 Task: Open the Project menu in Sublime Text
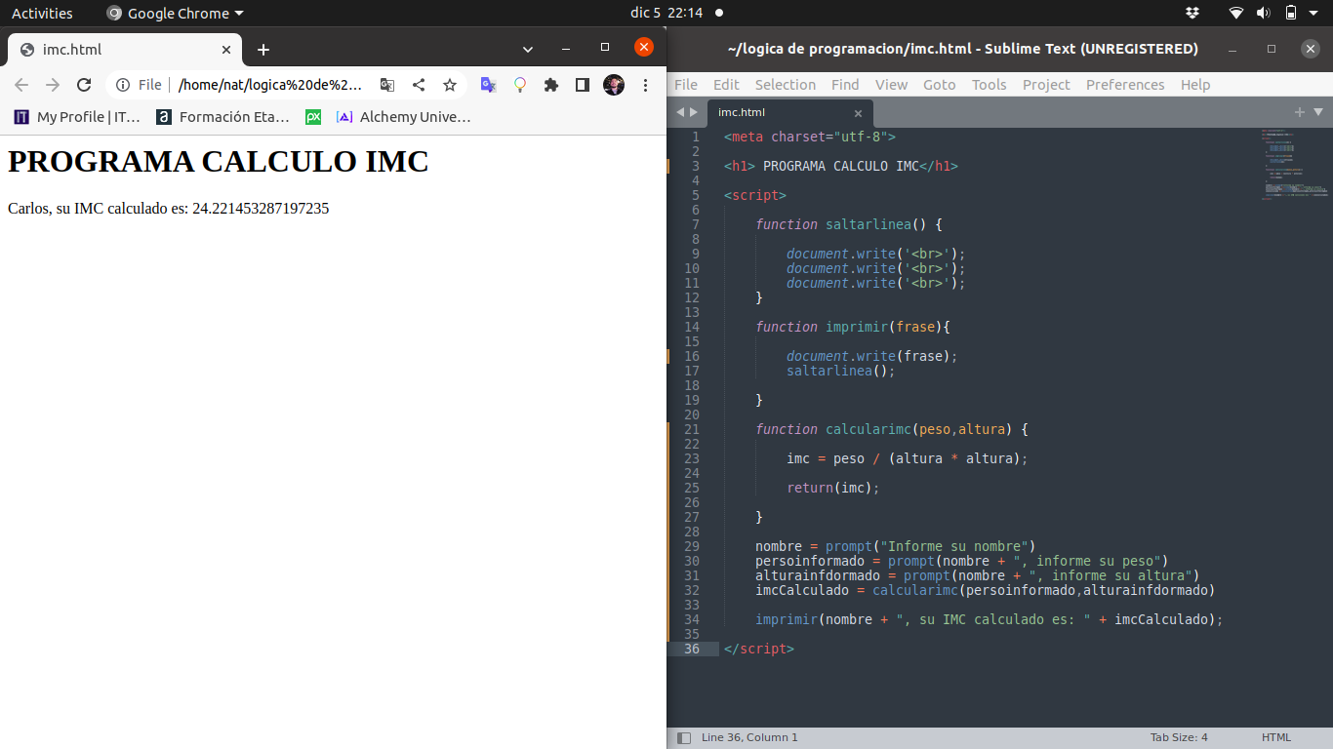(1046, 85)
